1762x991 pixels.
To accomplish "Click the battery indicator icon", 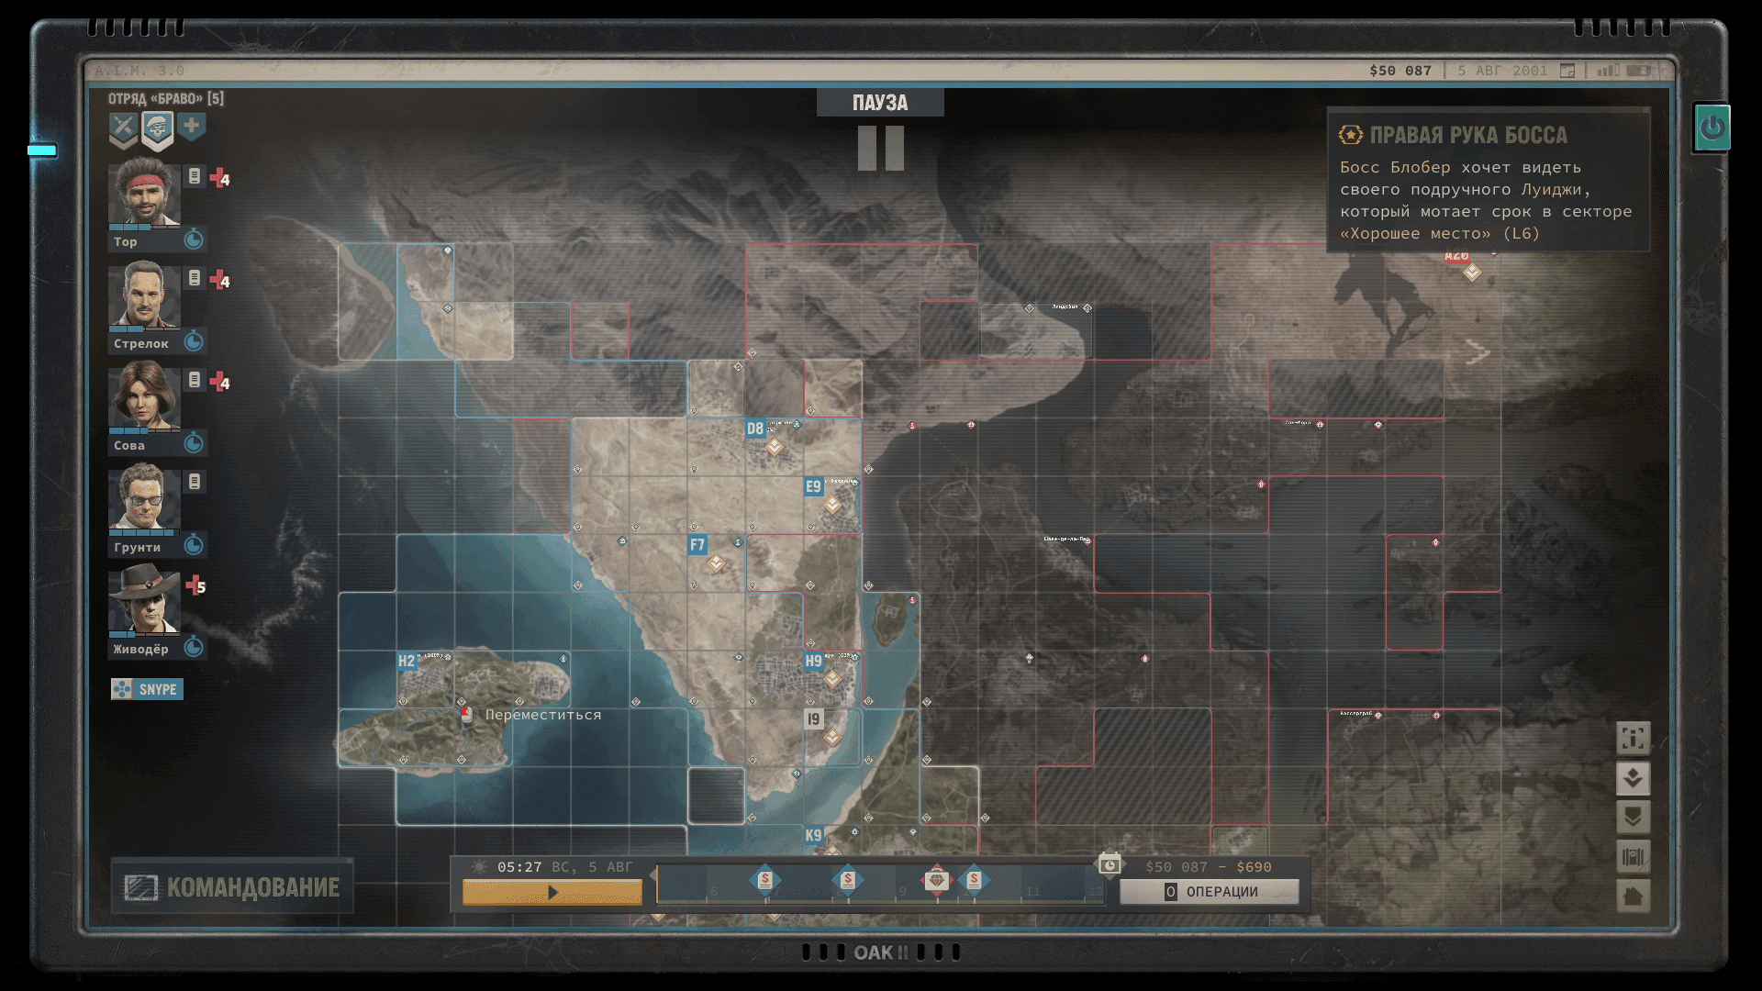I will pyautogui.click(x=1639, y=71).
